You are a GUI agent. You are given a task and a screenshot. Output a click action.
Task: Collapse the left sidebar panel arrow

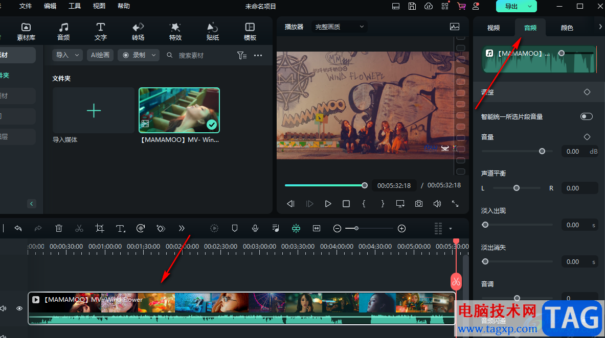pyautogui.click(x=31, y=204)
